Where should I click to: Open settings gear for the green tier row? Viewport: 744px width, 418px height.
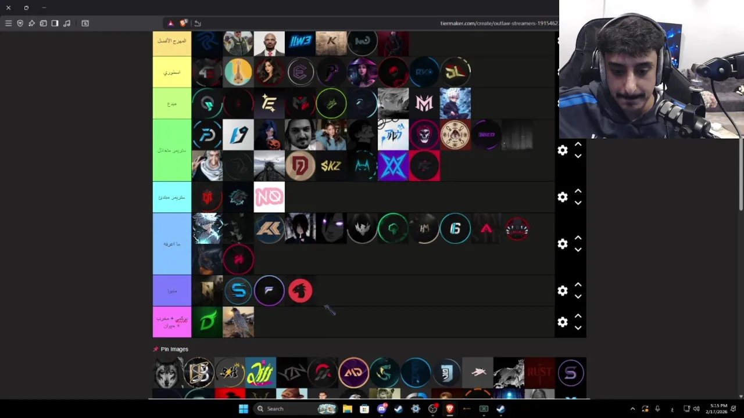tap(562, 150)
